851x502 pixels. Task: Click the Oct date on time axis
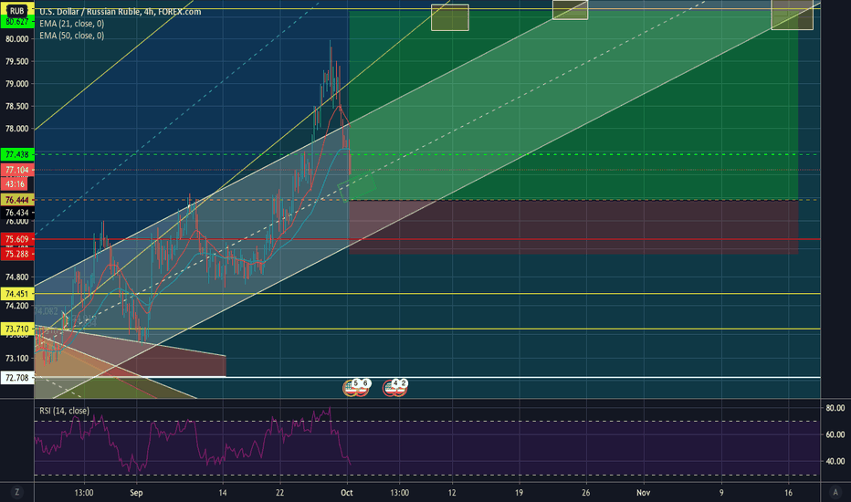click(x=346, y=492)
